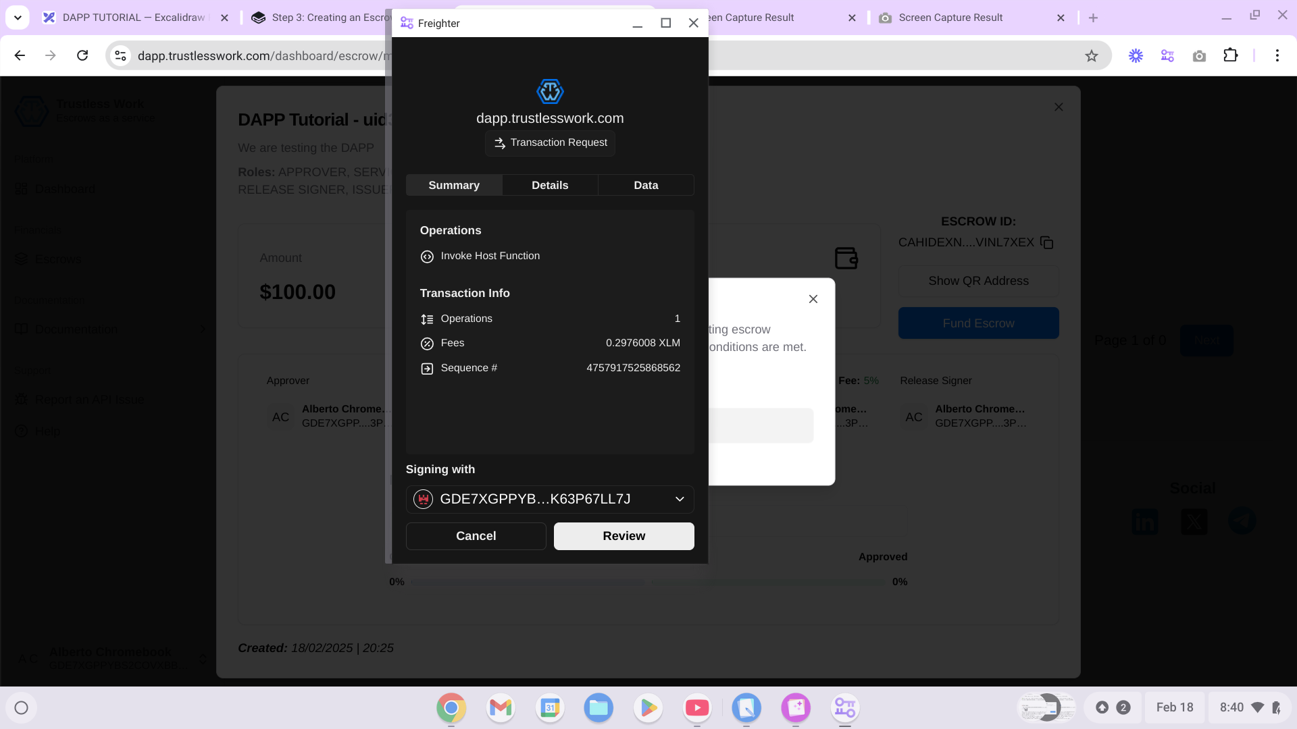Bookmark this page with star icon
Viewport: 1297px width, 729px height.
(x=1092, y=56)
